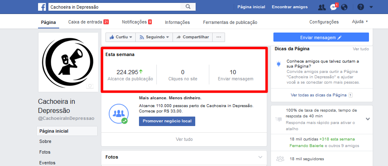Open Sobre in left sidebar
The height and width of the screenshot is (166, 388).
pyautogui.click(x=45, y=142)
